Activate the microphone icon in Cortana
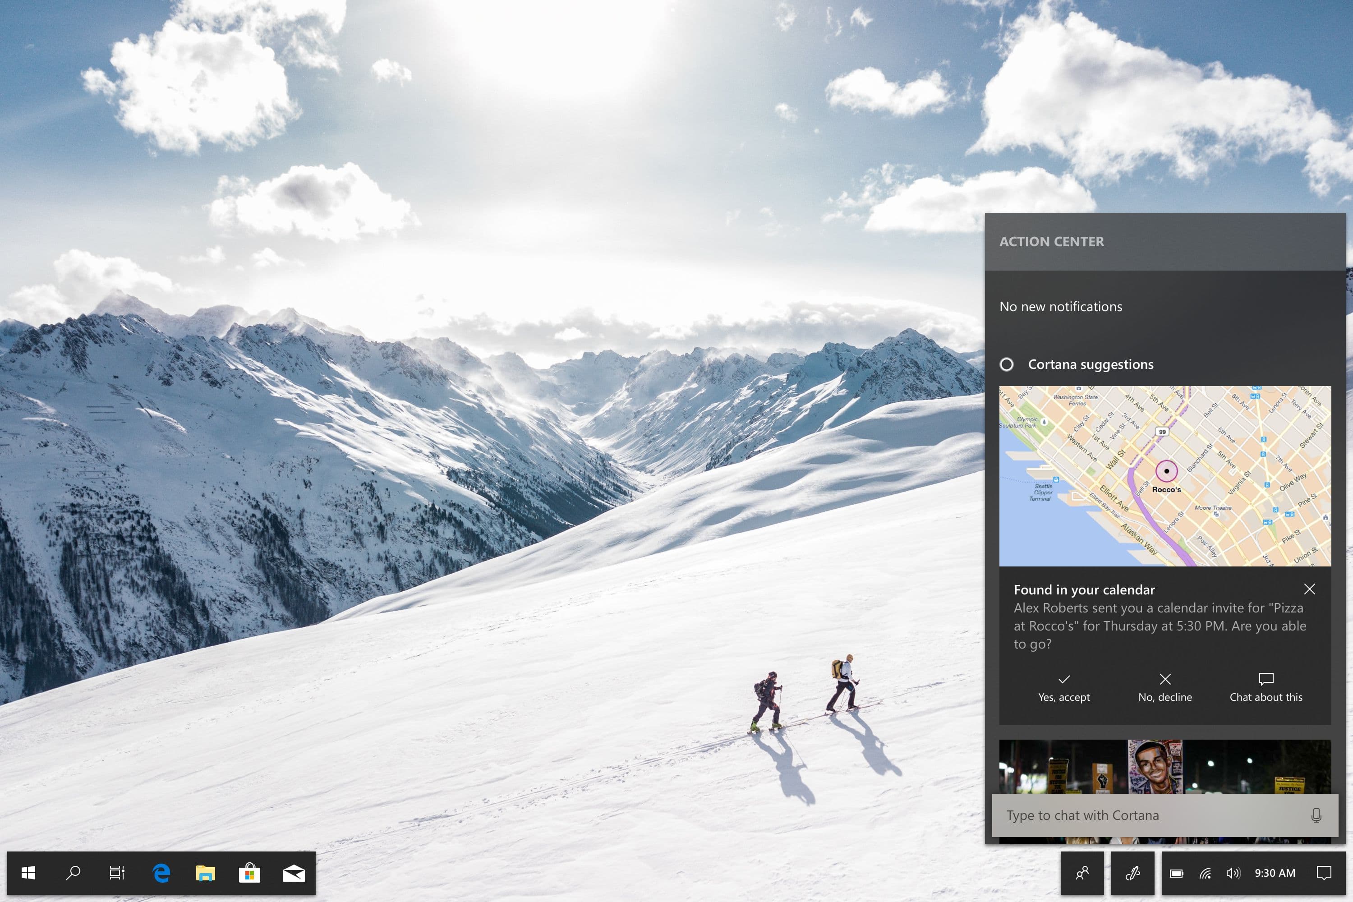The image size is (1353, 902). point(1319,814)
